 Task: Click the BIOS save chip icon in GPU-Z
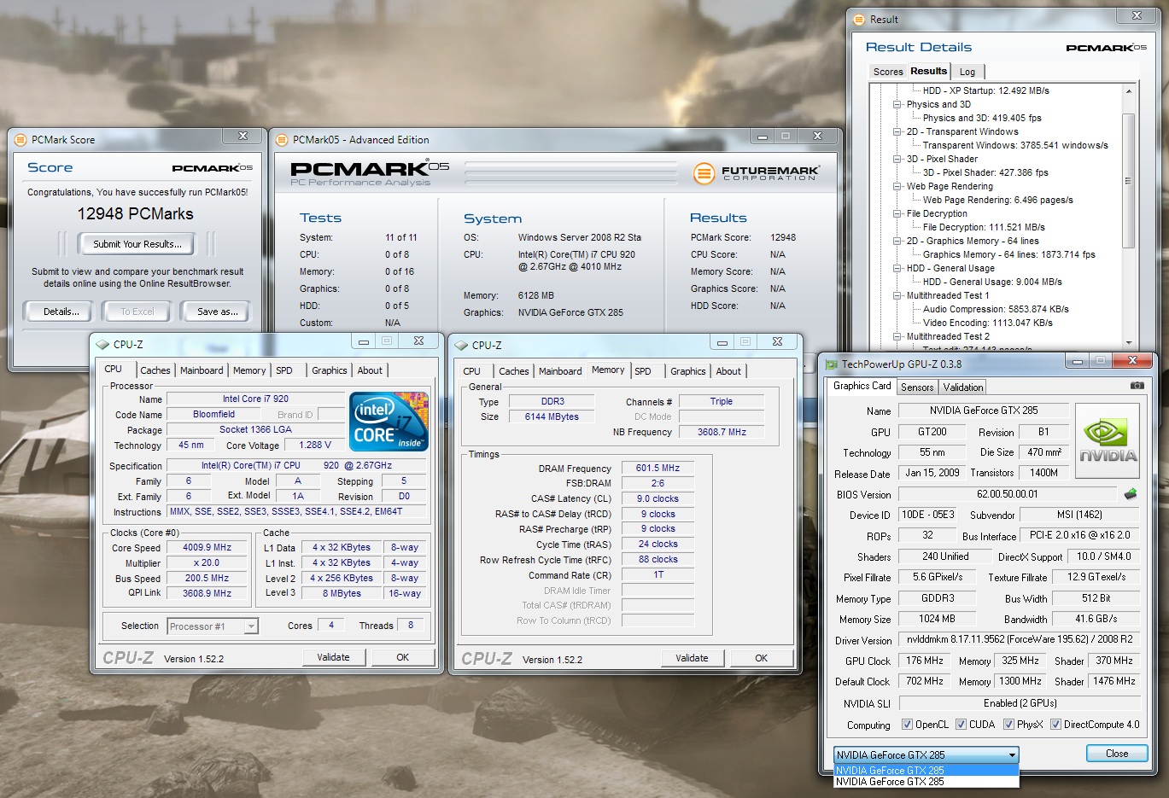(x=1131, y=494)
